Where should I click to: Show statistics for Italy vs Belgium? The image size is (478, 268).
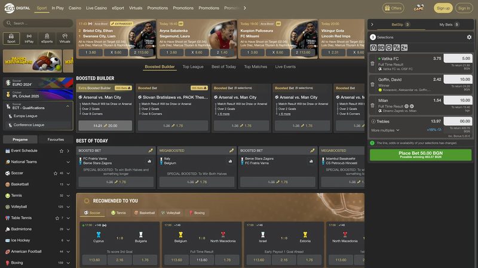pyautogui.click(x=230, y=161)
